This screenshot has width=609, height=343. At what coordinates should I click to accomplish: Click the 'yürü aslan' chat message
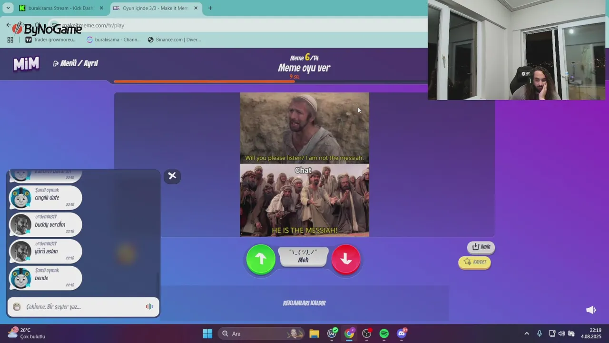pyautogui.click(x=46, y=251)
